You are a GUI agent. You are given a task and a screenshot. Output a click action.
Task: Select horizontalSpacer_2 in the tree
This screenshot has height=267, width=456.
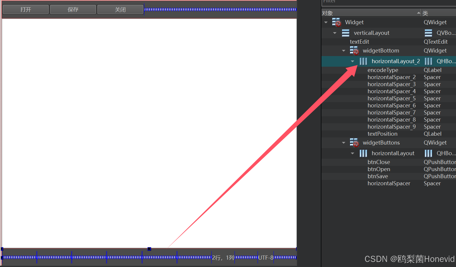[392, 77]
